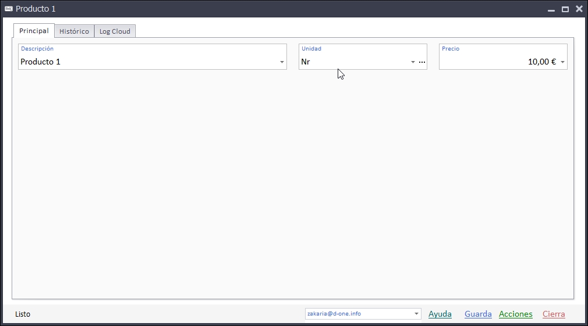Viewport: 588px width, 326px height.
Task: Minimize the Producto 1 window
Action: tap(551, 9)
